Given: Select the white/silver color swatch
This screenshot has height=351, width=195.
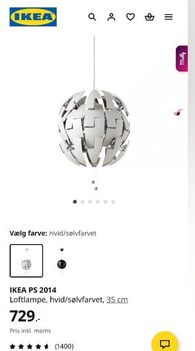Looking at the screenshot, I should 26,261.
